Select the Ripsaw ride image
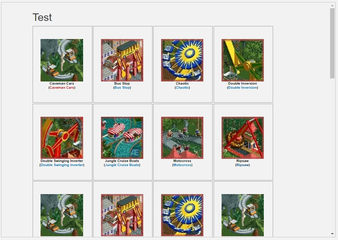This screenshot has width=338, height=240. point(243,138)
